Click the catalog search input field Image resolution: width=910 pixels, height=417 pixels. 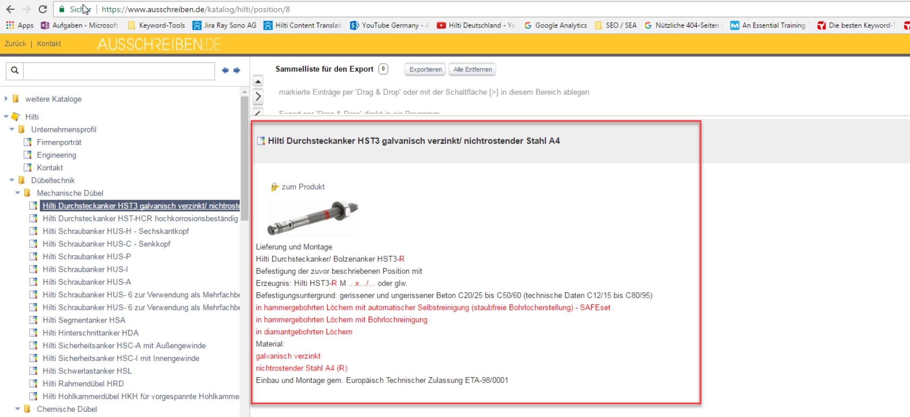[x=118, y=71]
